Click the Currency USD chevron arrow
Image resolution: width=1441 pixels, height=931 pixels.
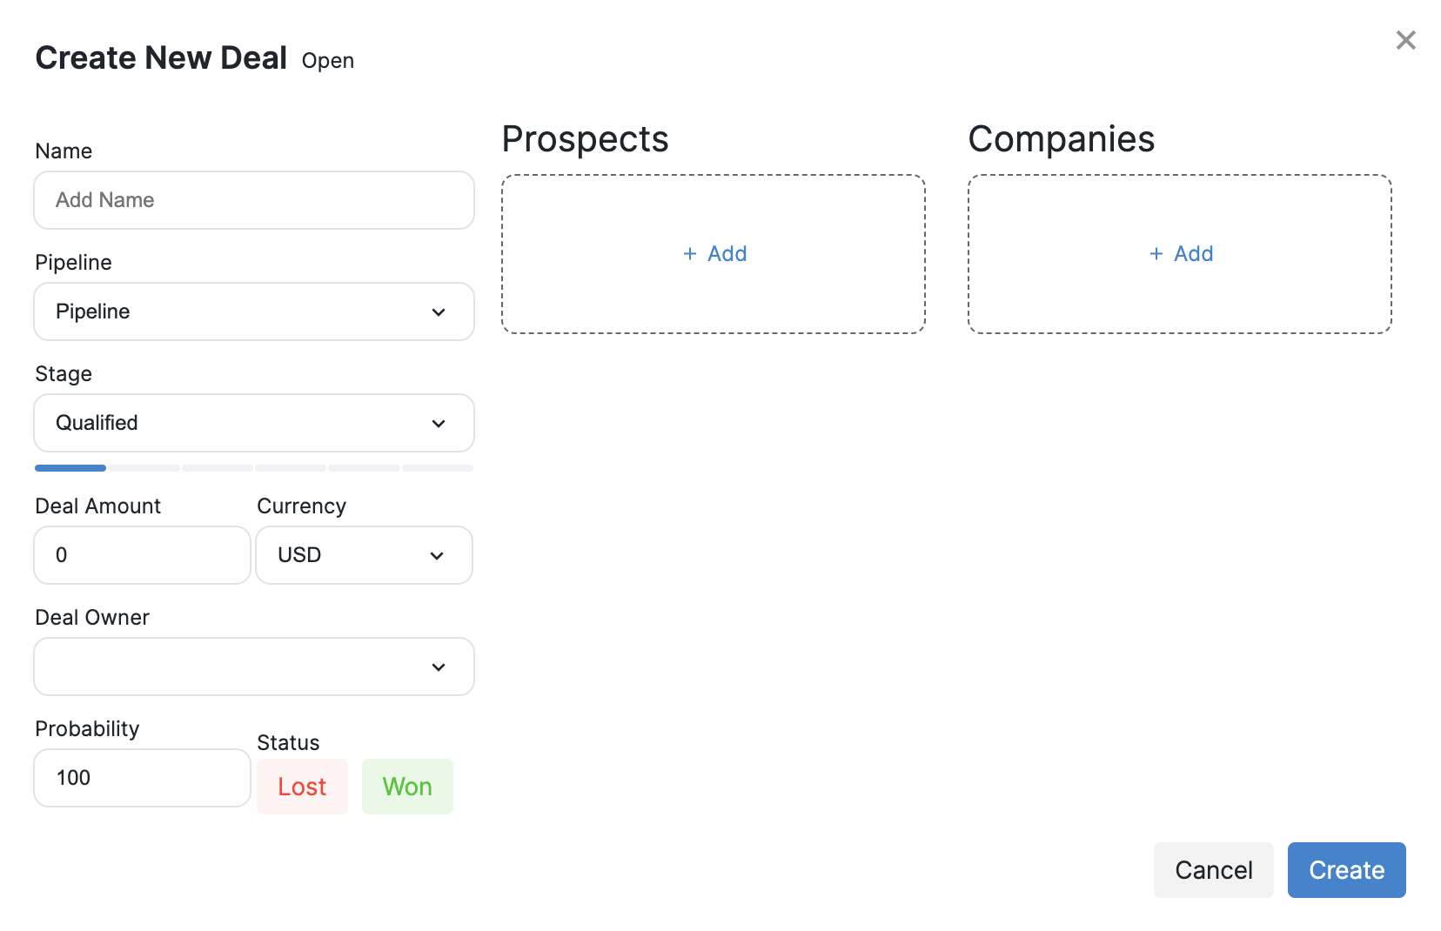coord(437,555)
